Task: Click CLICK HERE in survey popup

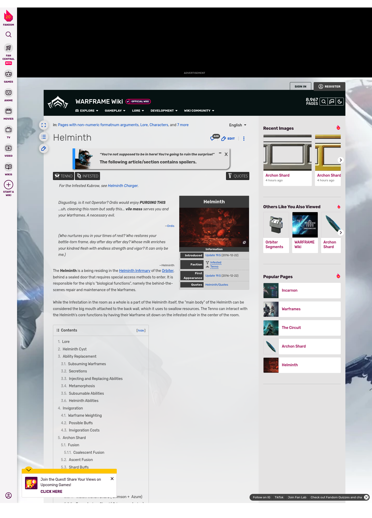Action: (51, 492)
